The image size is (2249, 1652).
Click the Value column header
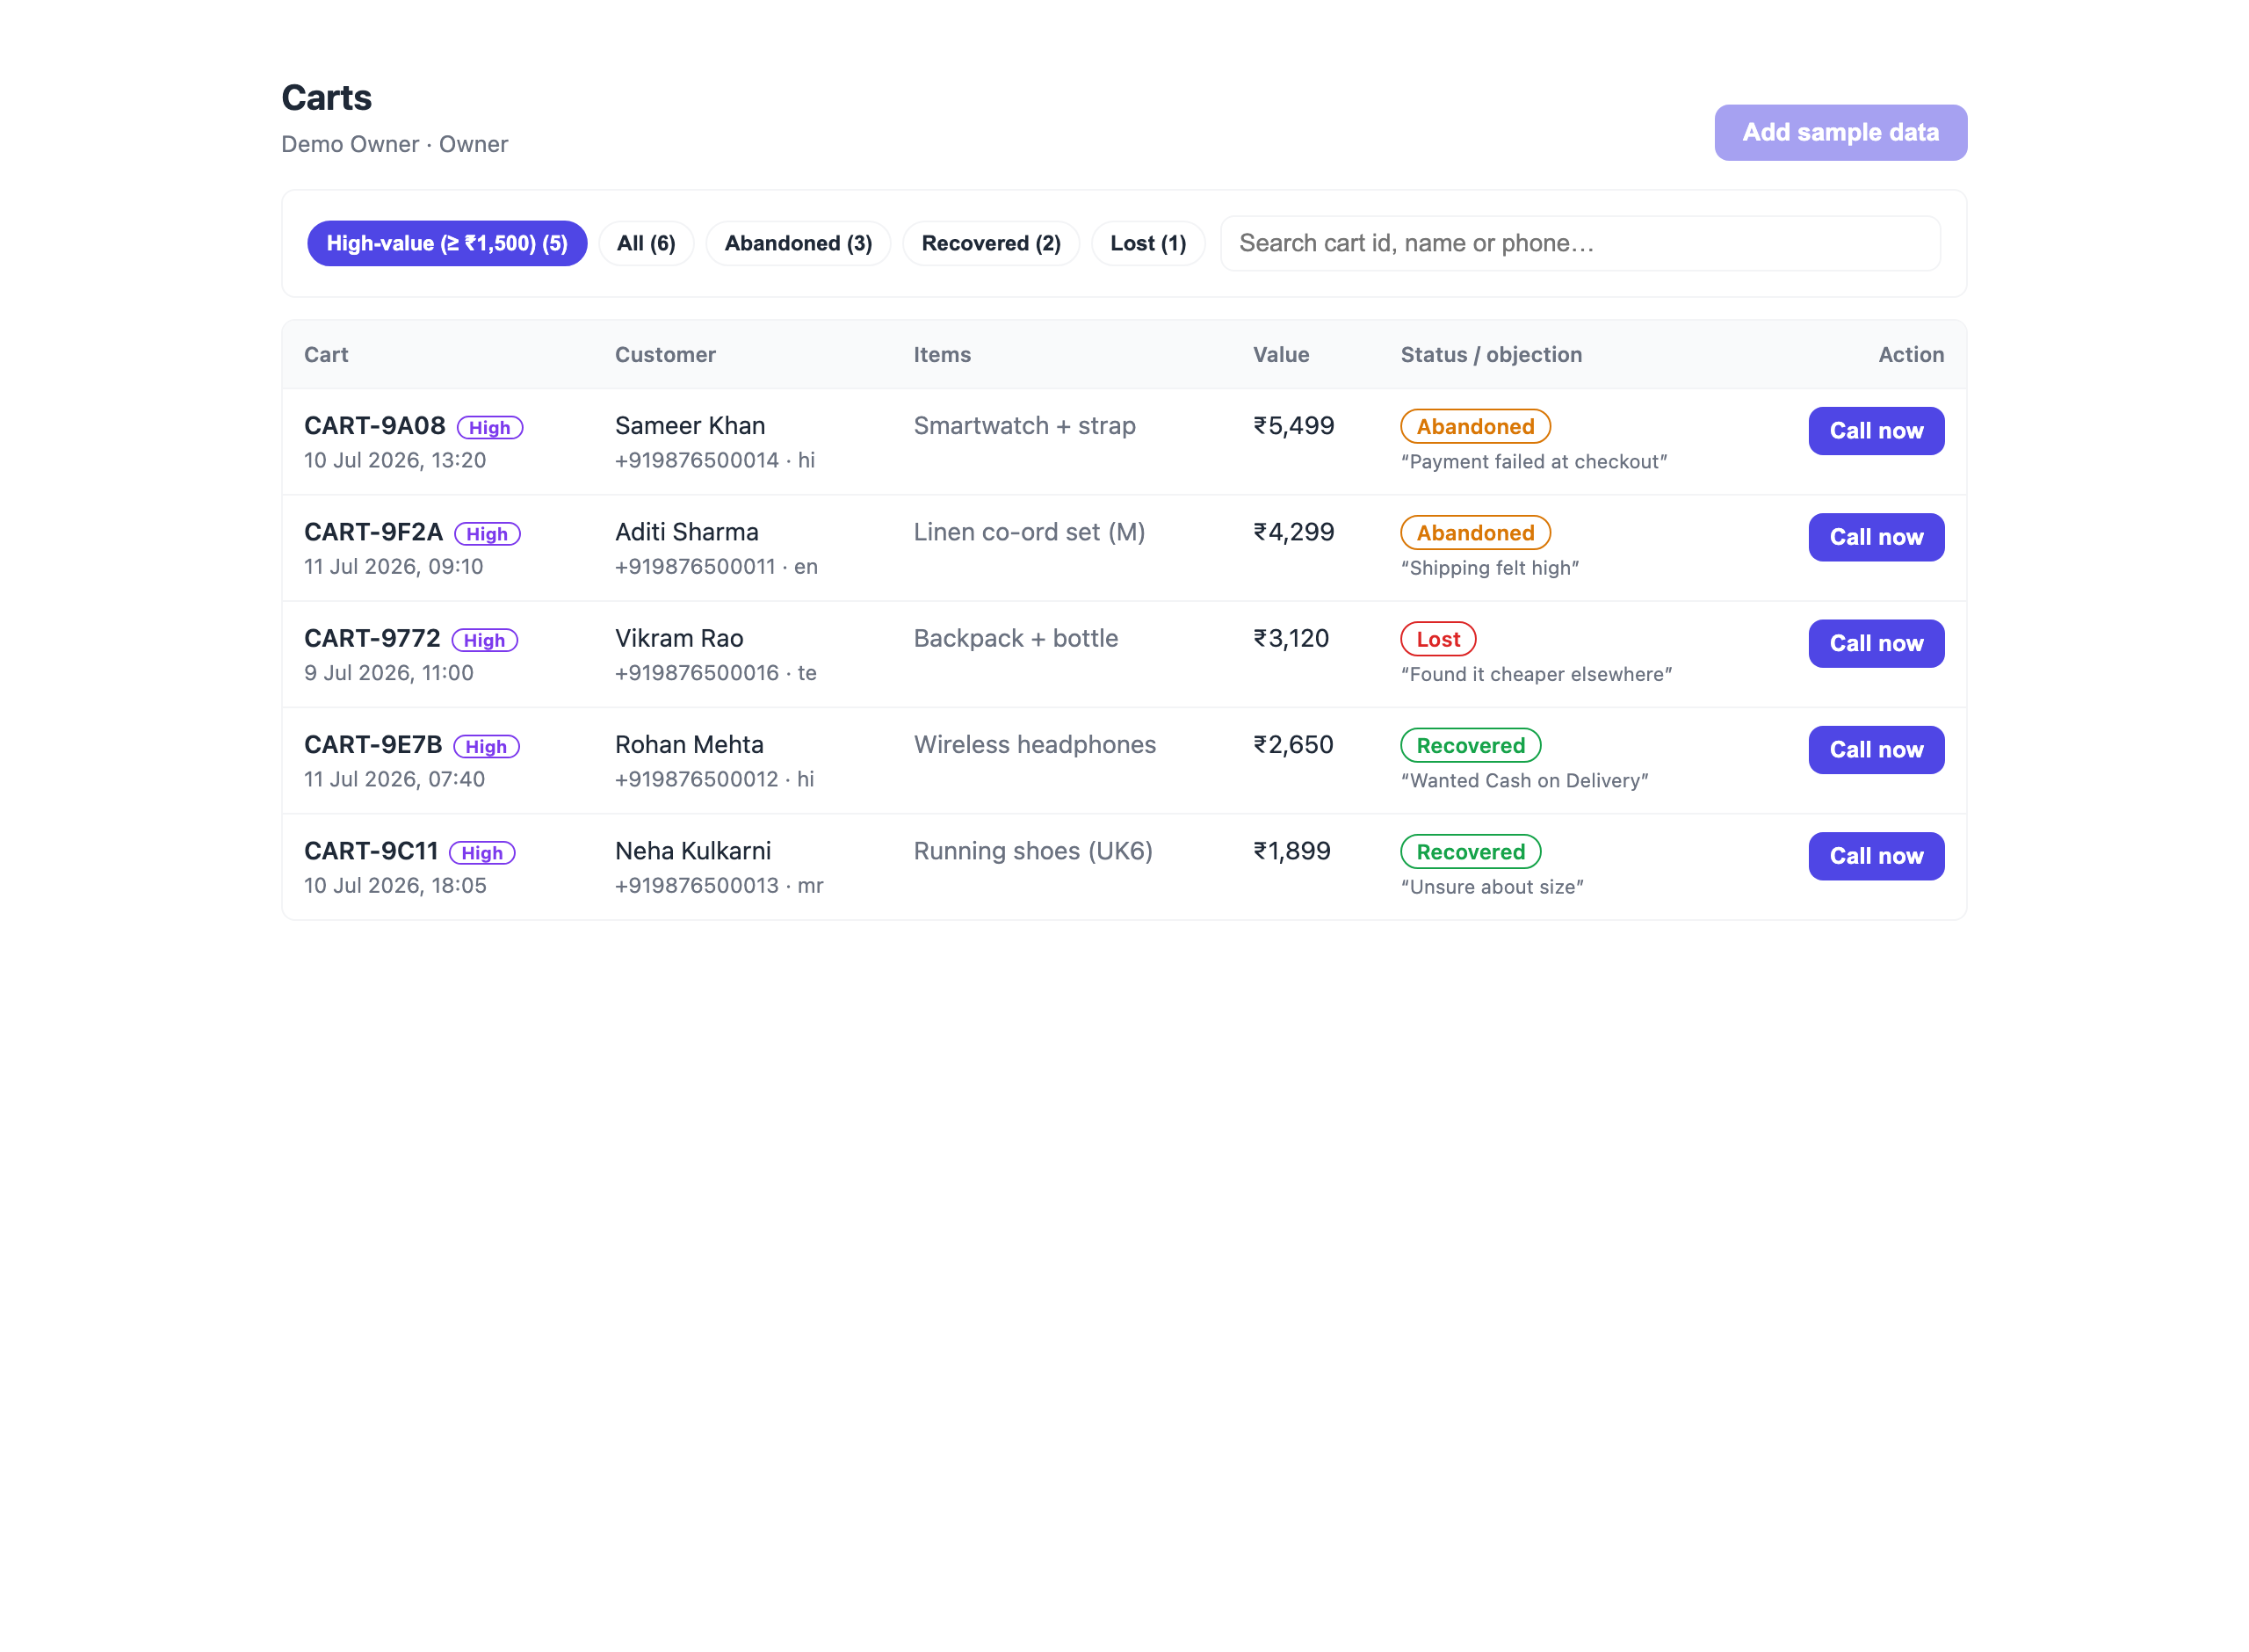pyautogui.click(x=1280, y=355)
